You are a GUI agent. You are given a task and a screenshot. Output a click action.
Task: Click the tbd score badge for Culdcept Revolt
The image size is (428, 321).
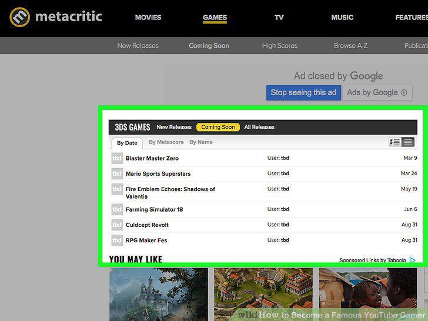[117, 225]
